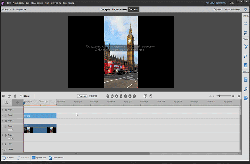Open the Graphics smiley panel
Viewport: 250px width, 164px height.
point(246,98)
